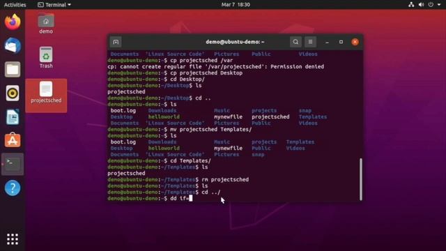Open Ubuntu Software store icon
Image resolution: width=446 pixels, height=251 pixels.
(13, 140)
